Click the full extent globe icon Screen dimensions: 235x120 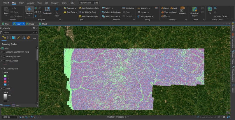pos(36,8)
